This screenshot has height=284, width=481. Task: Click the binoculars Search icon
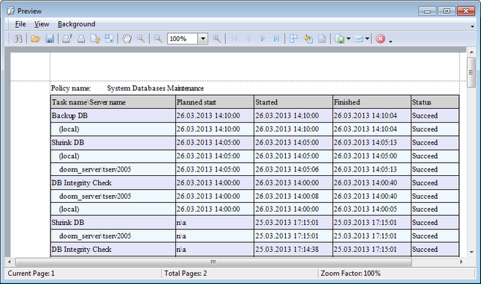[18, 39]
